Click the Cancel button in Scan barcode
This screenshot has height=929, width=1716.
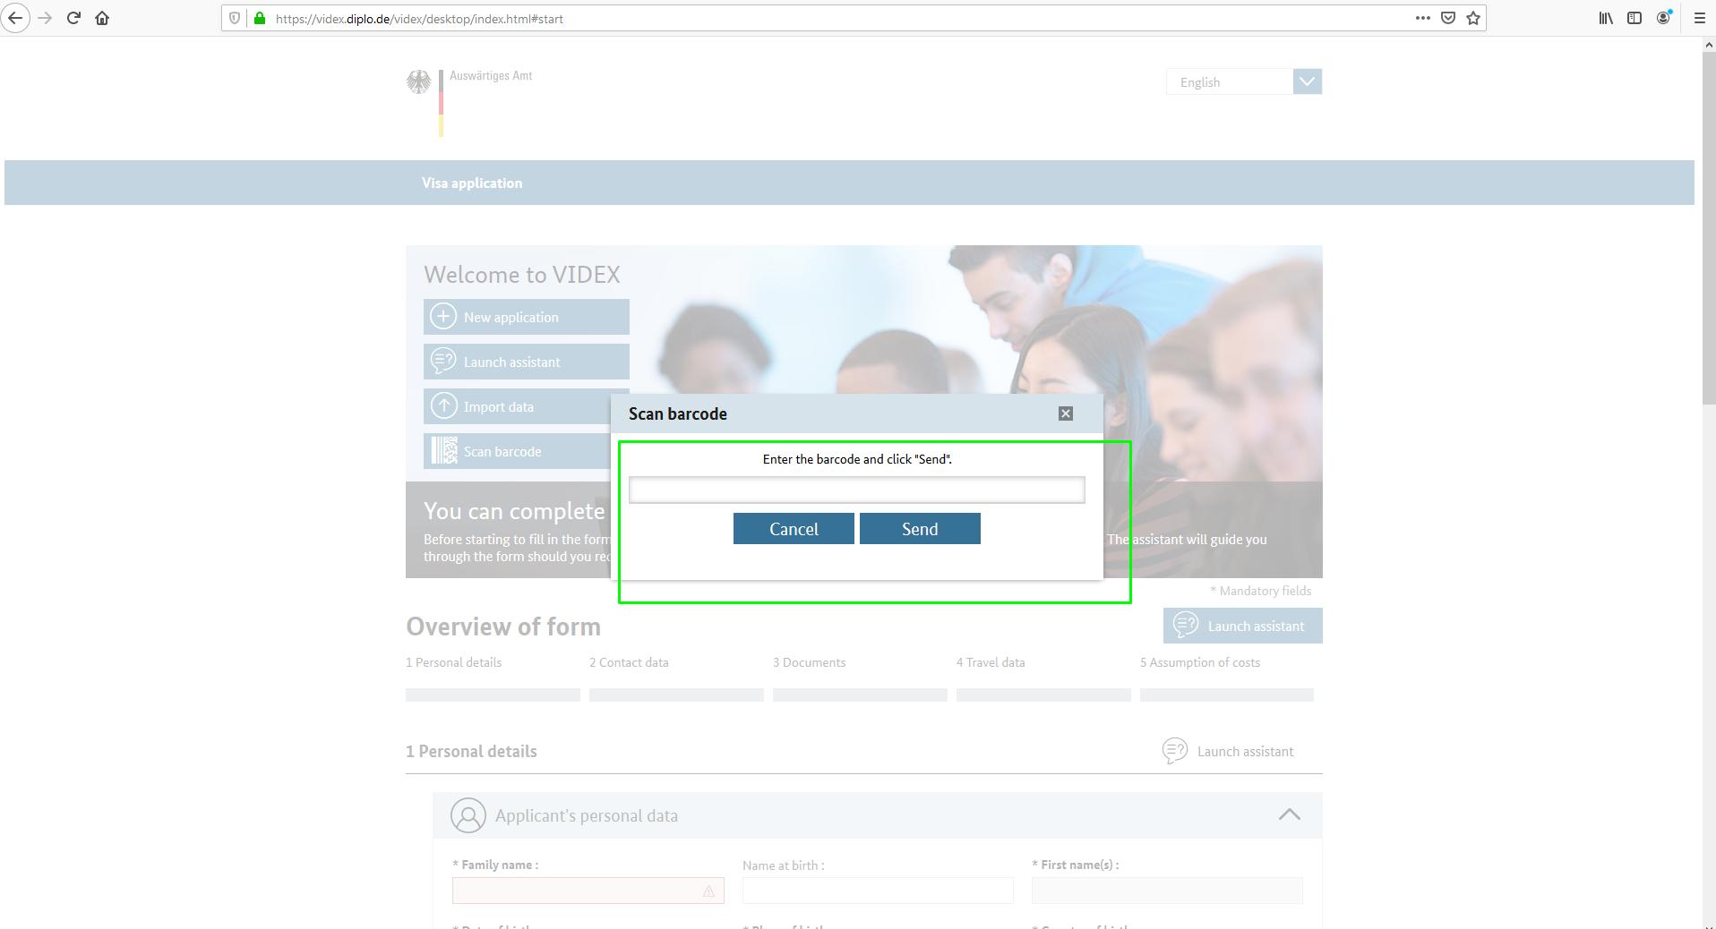pyautogui.click(x=794, y=529)
